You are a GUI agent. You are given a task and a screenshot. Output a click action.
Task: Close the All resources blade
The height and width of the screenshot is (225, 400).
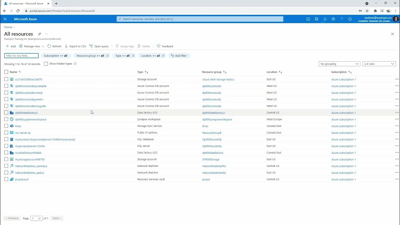[392, 34]
